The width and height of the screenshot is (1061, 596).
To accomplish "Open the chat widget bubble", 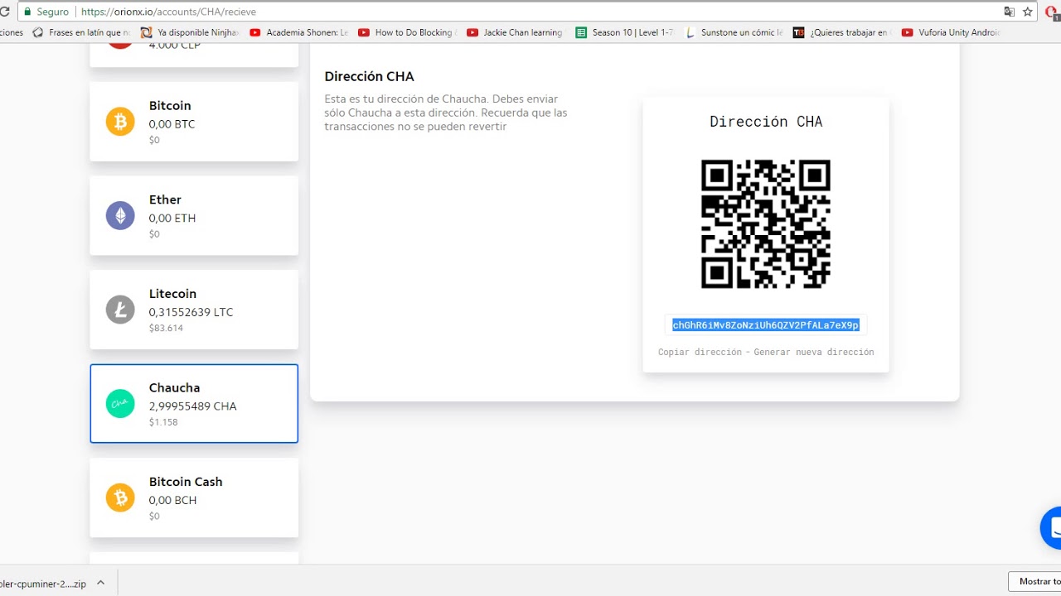I will point(1051,527).
